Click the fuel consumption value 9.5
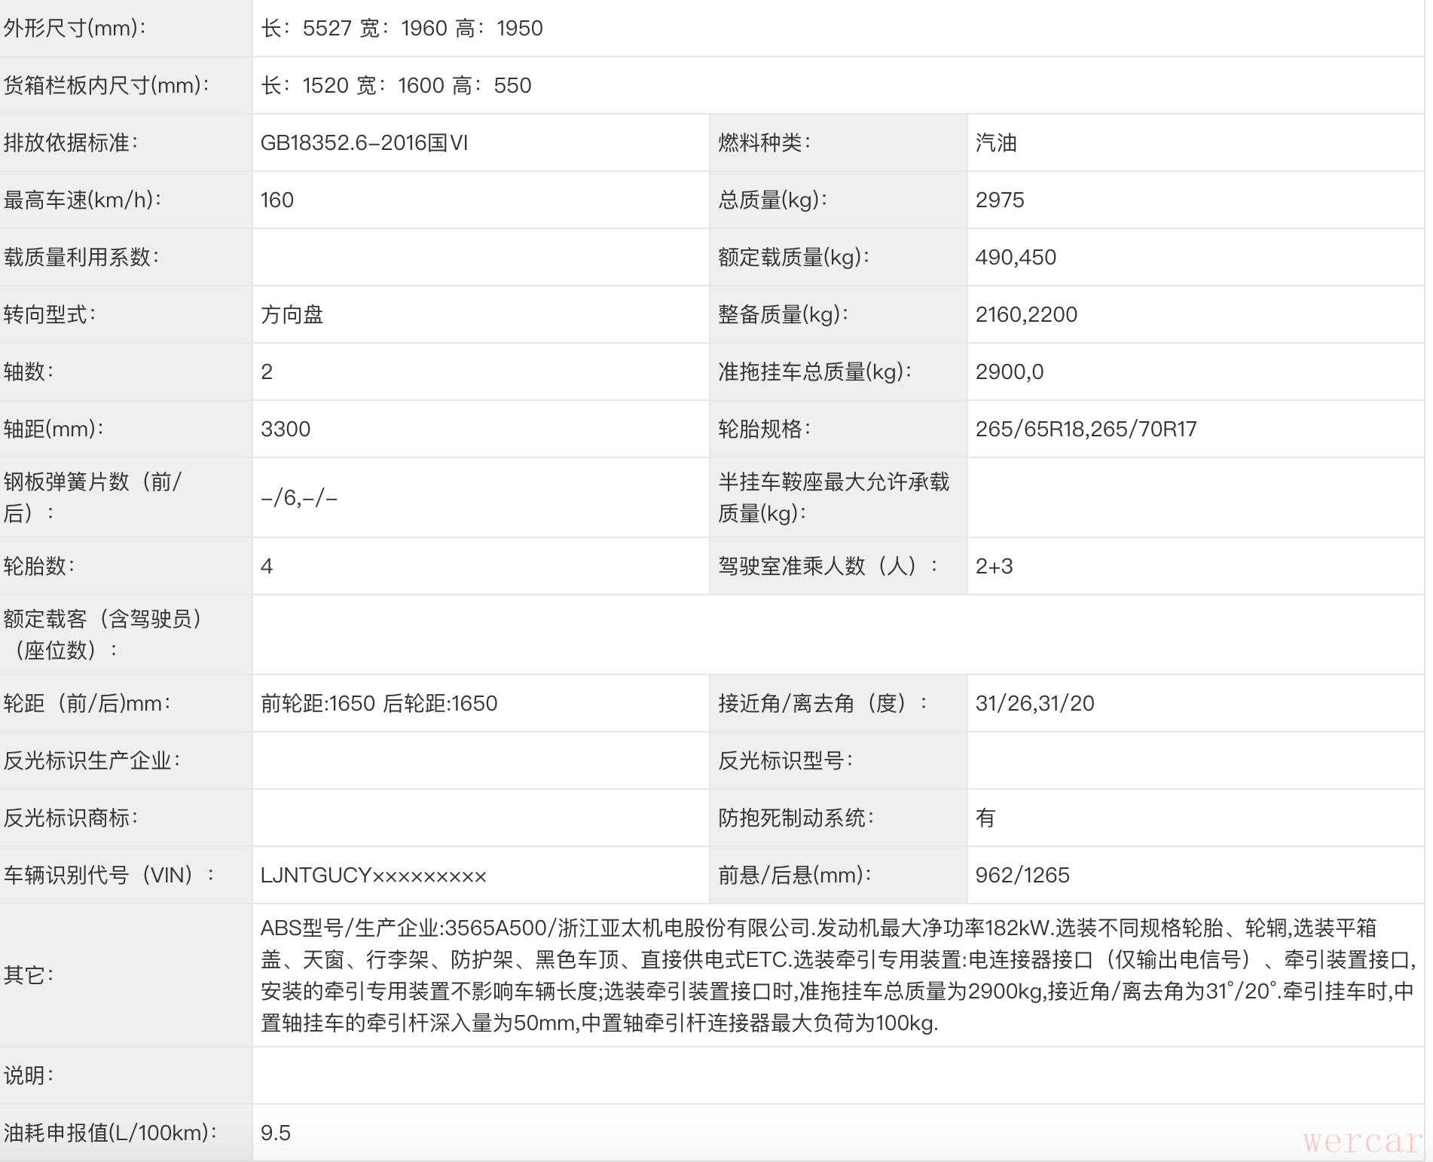Viewport: 1433px width, 1162px height. coord(275,1133)
